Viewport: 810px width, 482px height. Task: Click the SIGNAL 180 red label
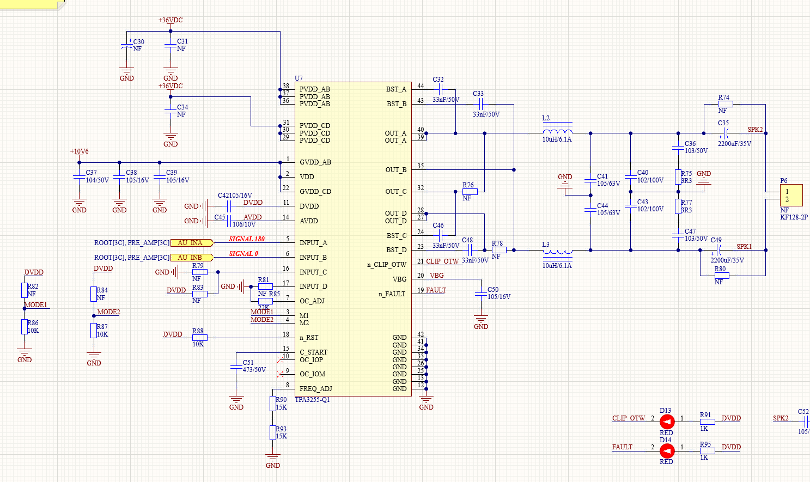pos(247,239)
